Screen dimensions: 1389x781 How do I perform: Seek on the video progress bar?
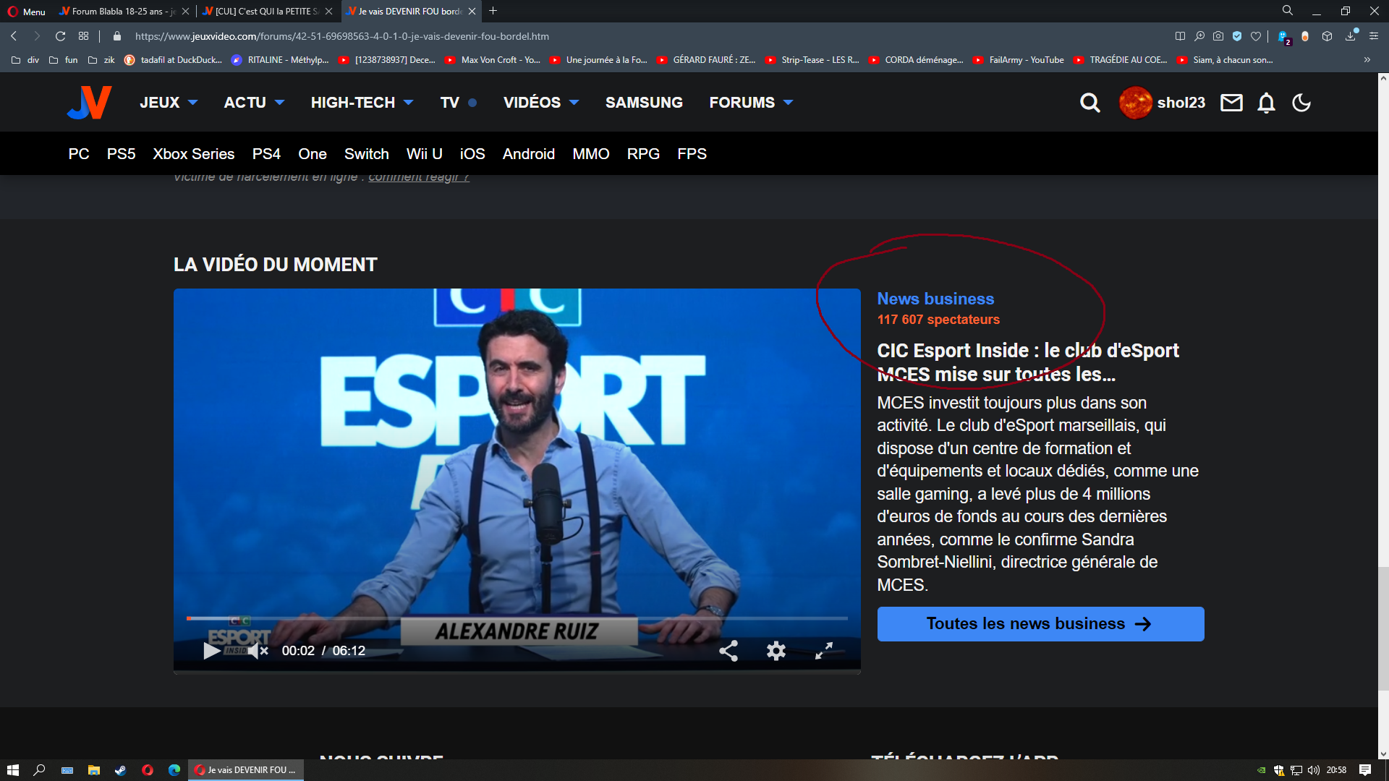tap(517, 618)
